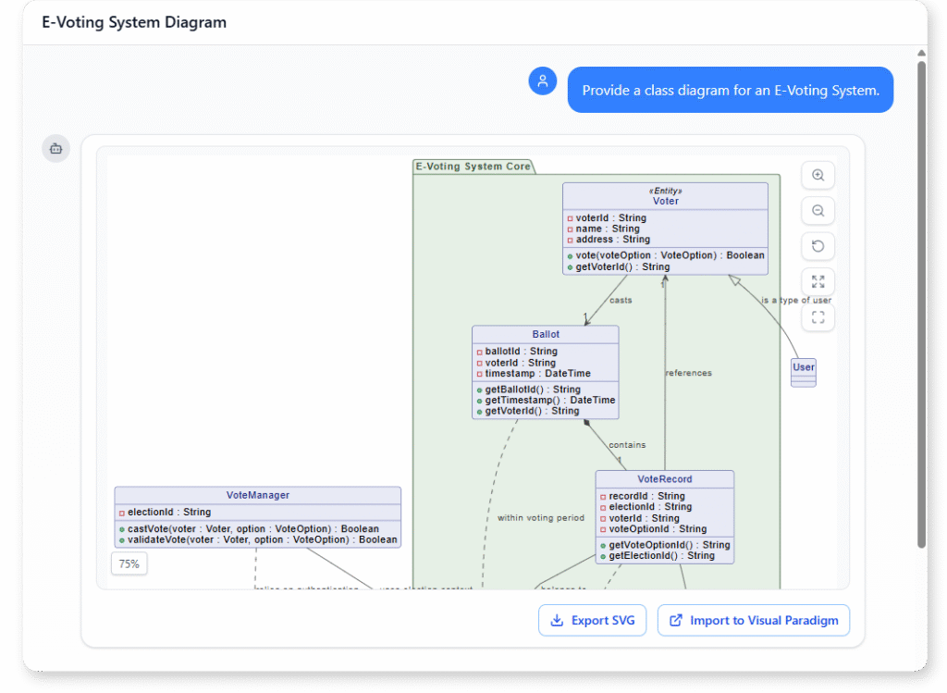This screenshot has width=947, height=693.
Task: Click the reset view icon
Action: (818, 246)
